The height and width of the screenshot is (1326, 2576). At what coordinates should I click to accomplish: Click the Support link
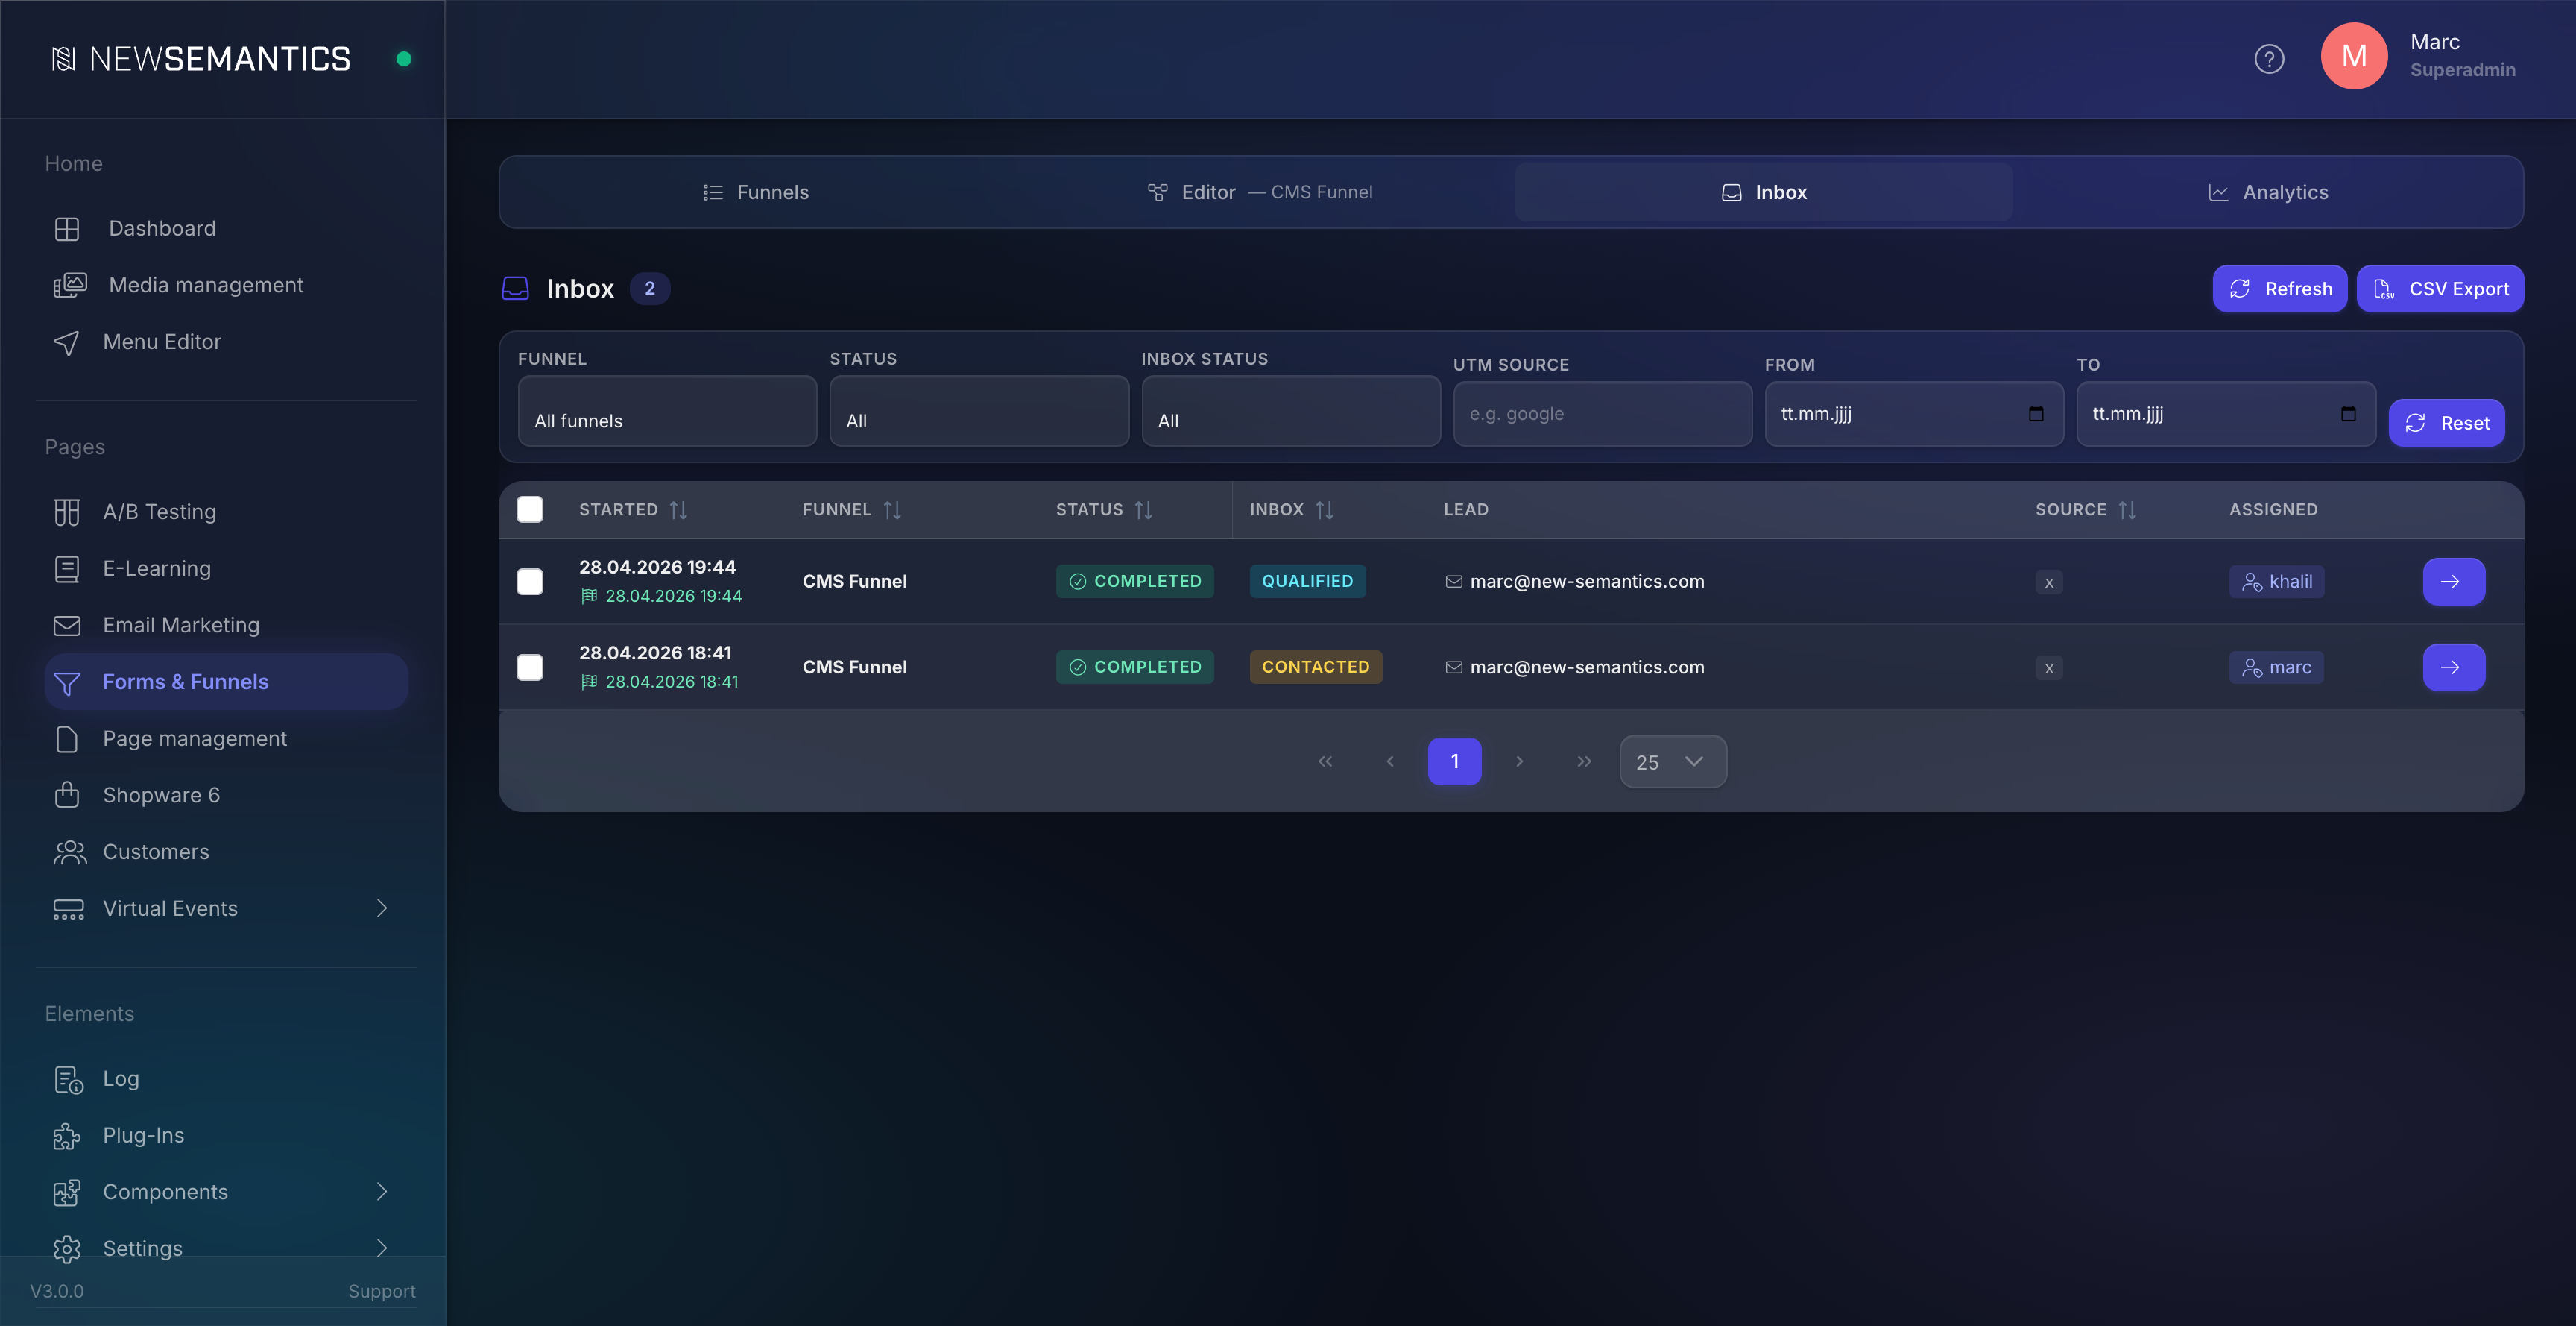pos(381,1292)
